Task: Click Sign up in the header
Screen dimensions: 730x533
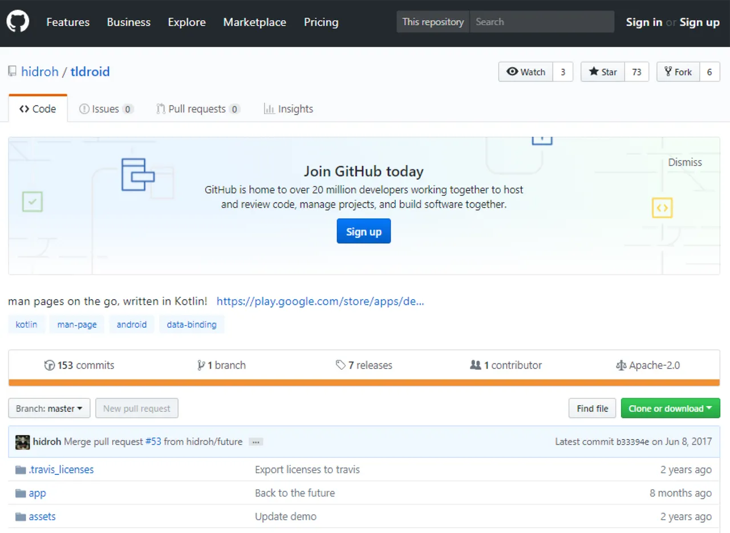Action: tap(699, 22)
